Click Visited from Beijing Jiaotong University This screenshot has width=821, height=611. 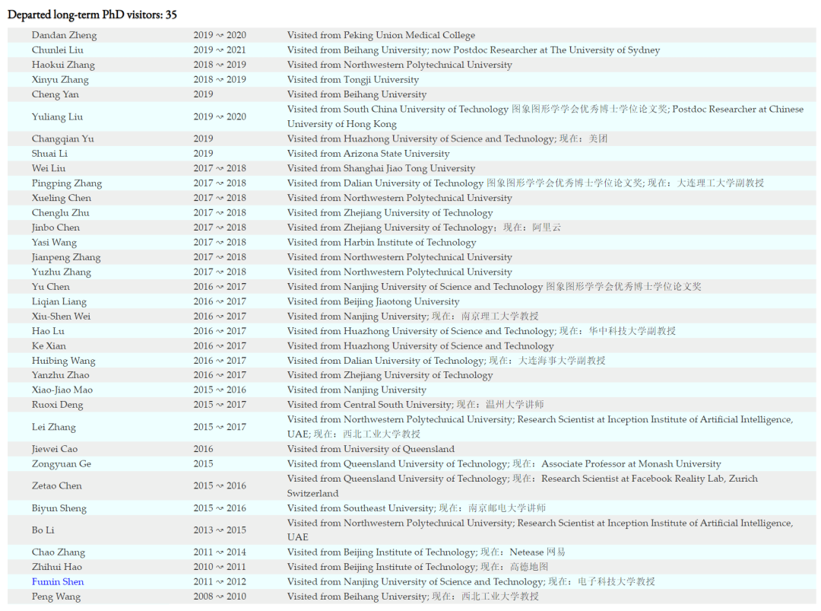coord(373,301)
